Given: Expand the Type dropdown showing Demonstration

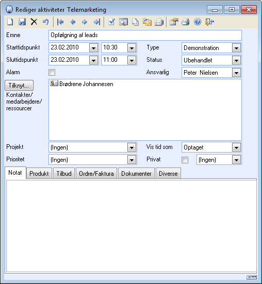Looking at the screenshot, I should 236,48.
